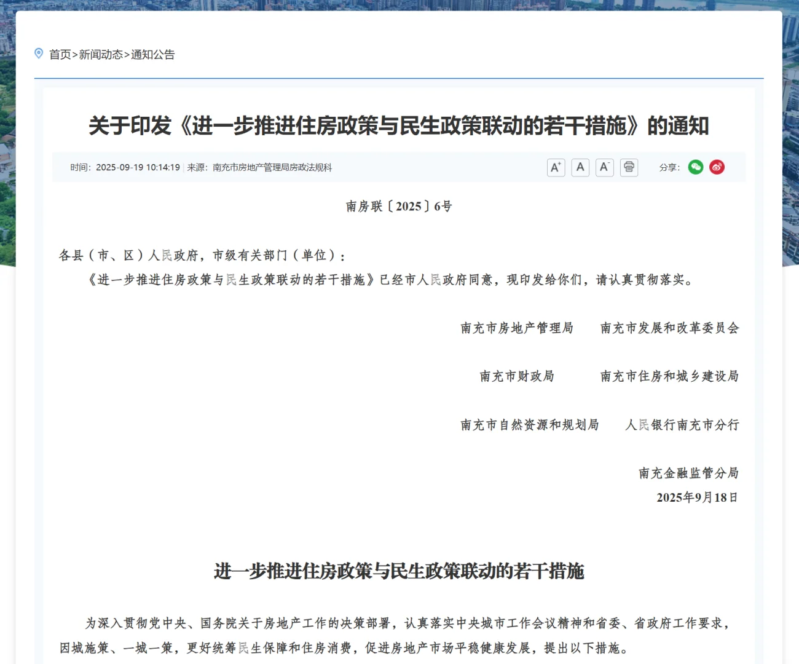Click the issue date 2025年9月18日
Screen dimensions: 799x664
[x=698, y=497]
